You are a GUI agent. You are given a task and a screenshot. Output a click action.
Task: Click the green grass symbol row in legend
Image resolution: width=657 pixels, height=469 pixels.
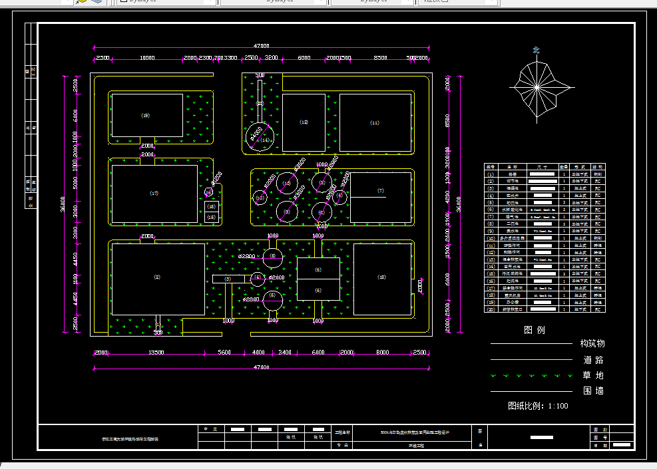(x=531, y=376)
